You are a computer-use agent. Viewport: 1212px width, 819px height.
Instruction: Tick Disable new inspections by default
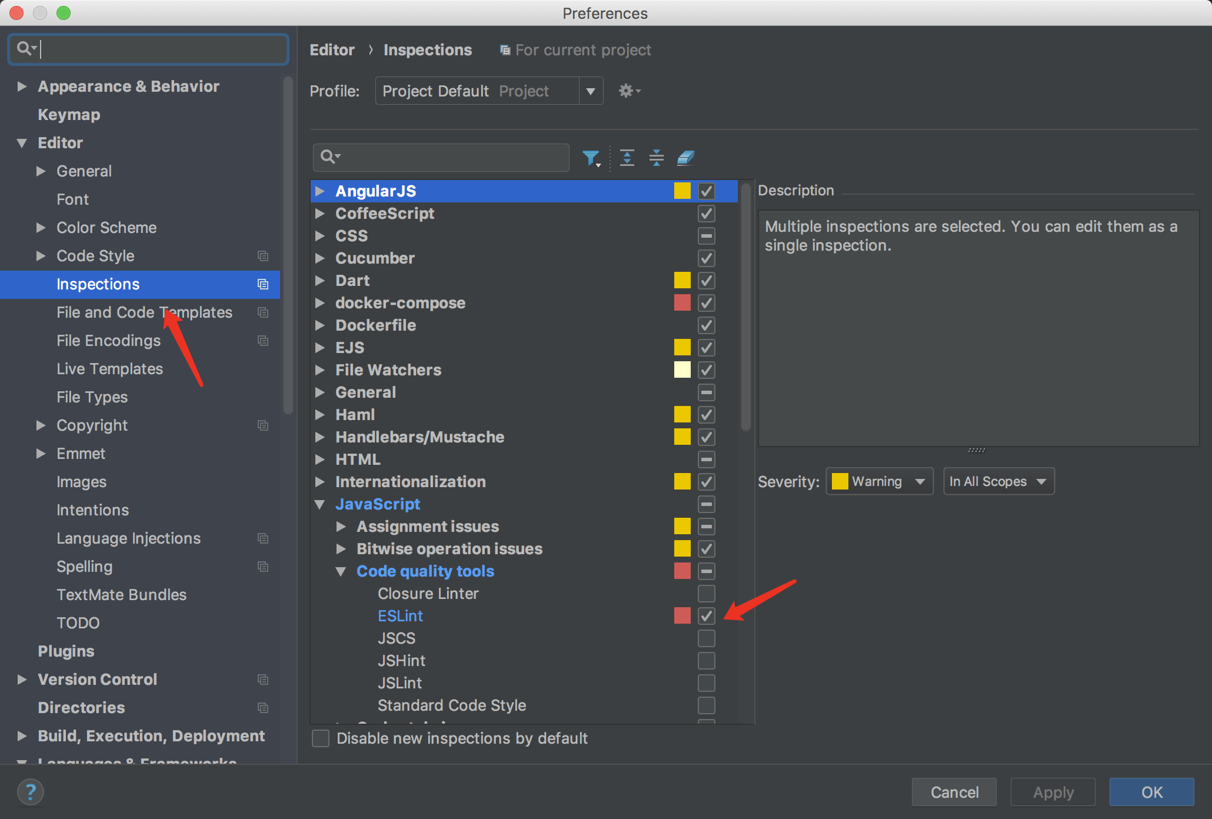coord(321,738)
